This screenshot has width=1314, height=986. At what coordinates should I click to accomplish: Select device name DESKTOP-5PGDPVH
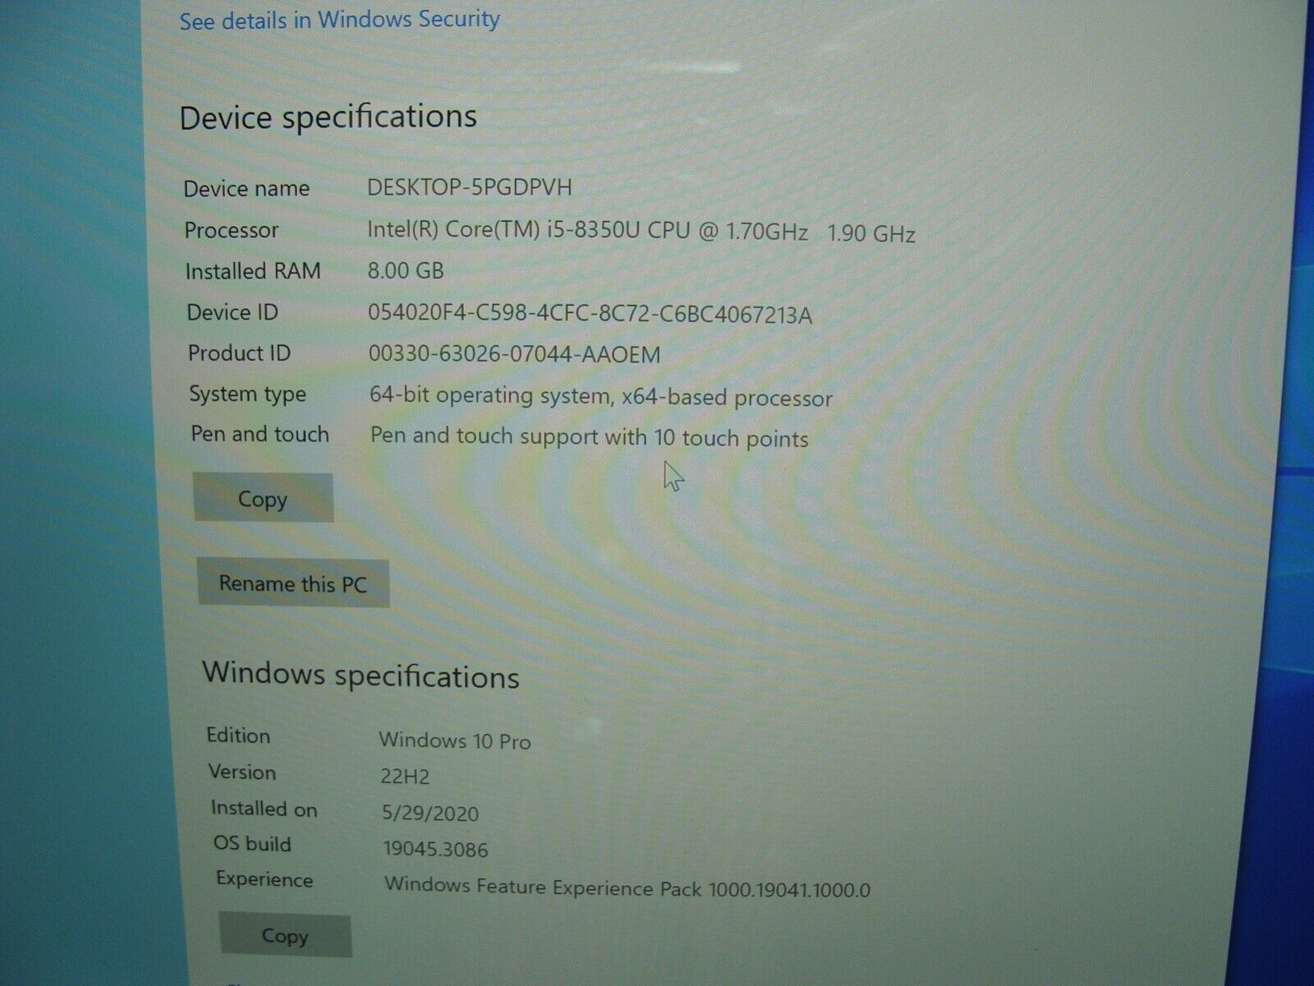(x=470, y=187)
